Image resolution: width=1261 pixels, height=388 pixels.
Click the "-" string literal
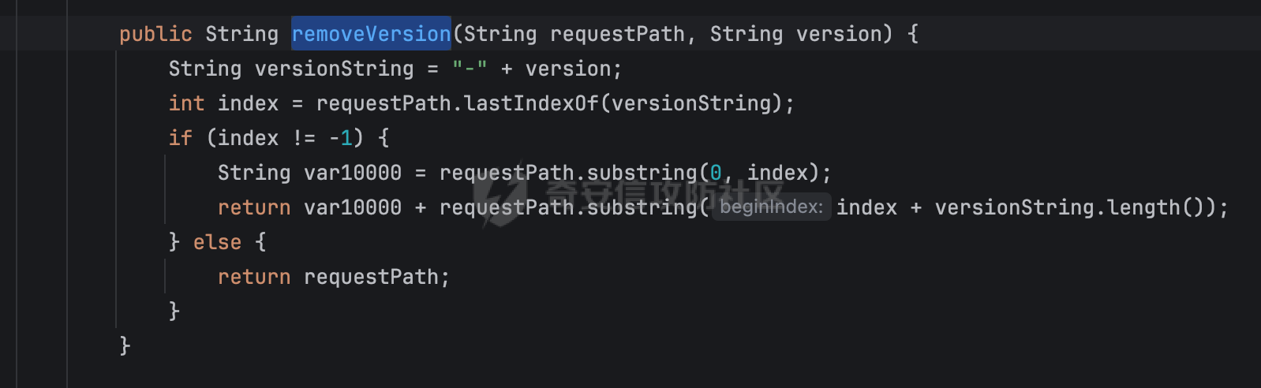[x=470, y=69]
